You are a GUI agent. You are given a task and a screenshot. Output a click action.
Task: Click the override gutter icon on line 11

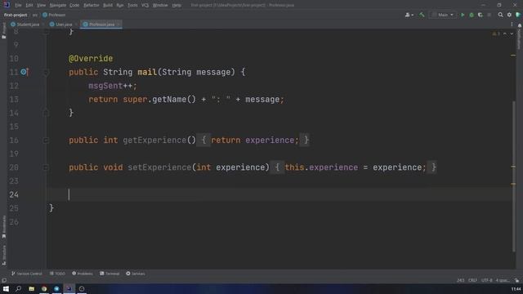(24, 72)
